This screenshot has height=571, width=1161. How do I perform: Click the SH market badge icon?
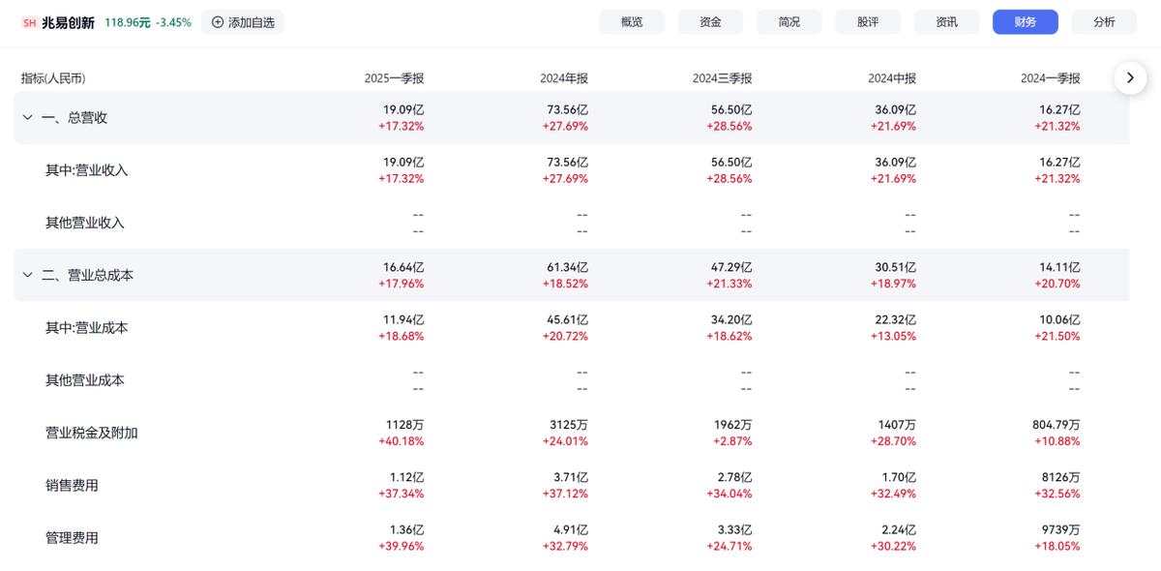pyautogui.click(x=29, y=22)
